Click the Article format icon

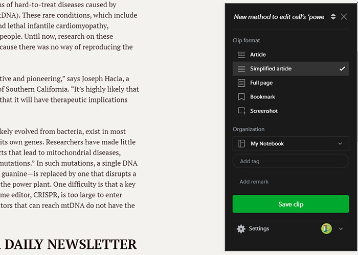click(241, 55)
